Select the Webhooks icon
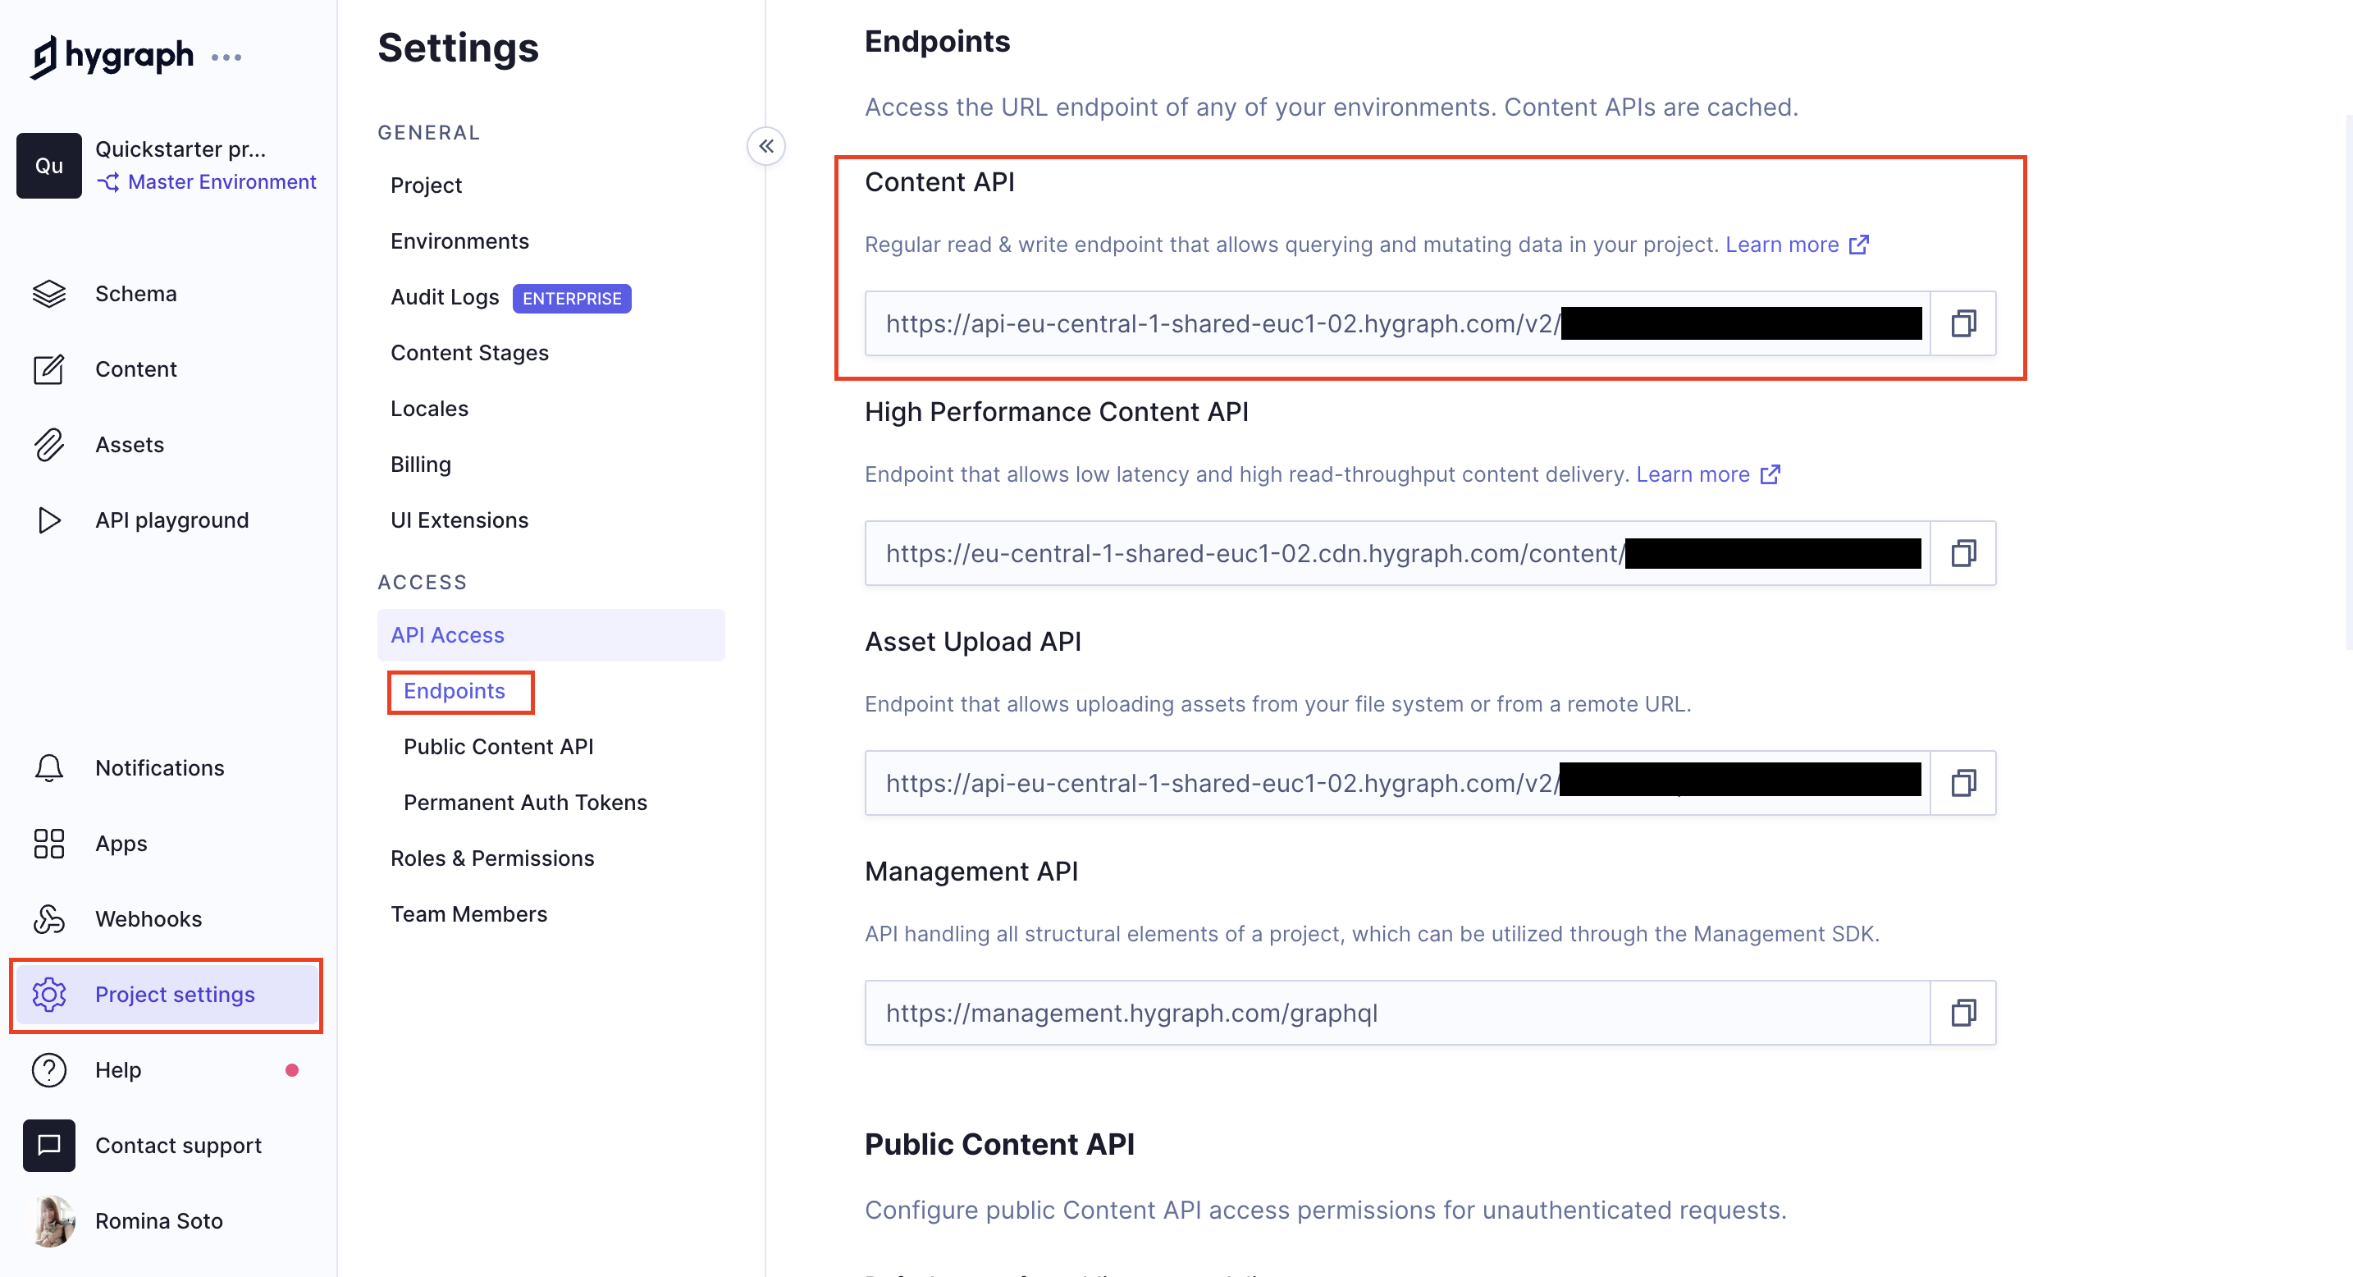The image size is (2353, 1277). click(48, 918)
